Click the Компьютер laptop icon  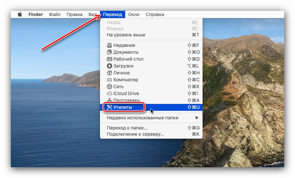[x=109, y=80]
